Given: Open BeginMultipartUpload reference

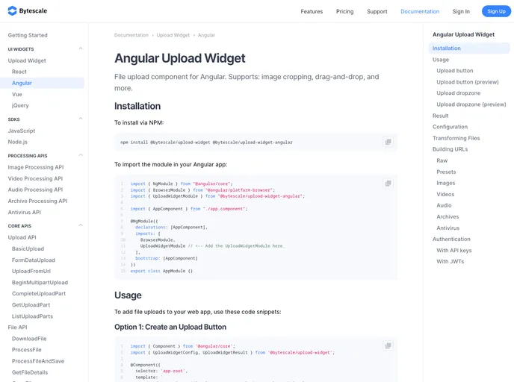Looking at the screenshot, I should 40,283.
